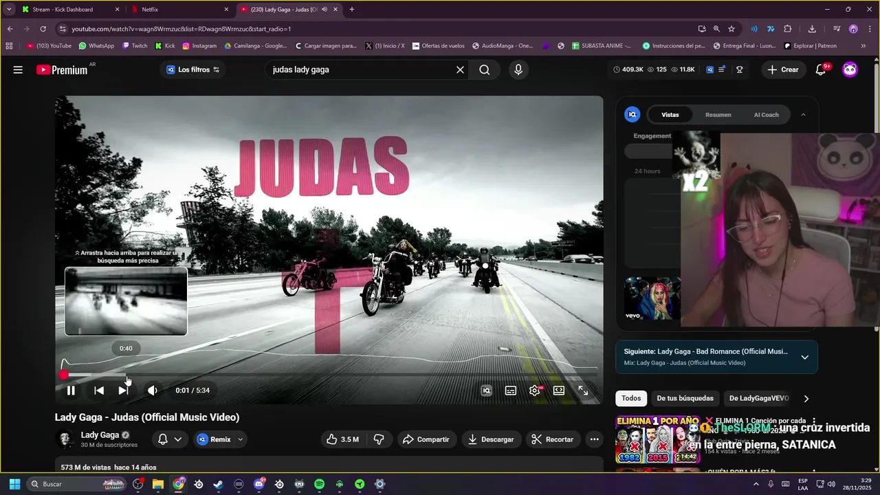The width and height of the screenshot is (880, 495).
Task: Open the Ofertas de vuelos bookmark
Action: tap(438, 46)
